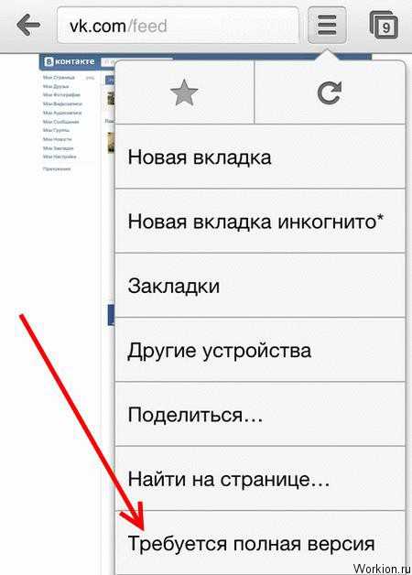Close the hamburger menu via its button
This screenshot has width=412, height=575.
point(327,25)
